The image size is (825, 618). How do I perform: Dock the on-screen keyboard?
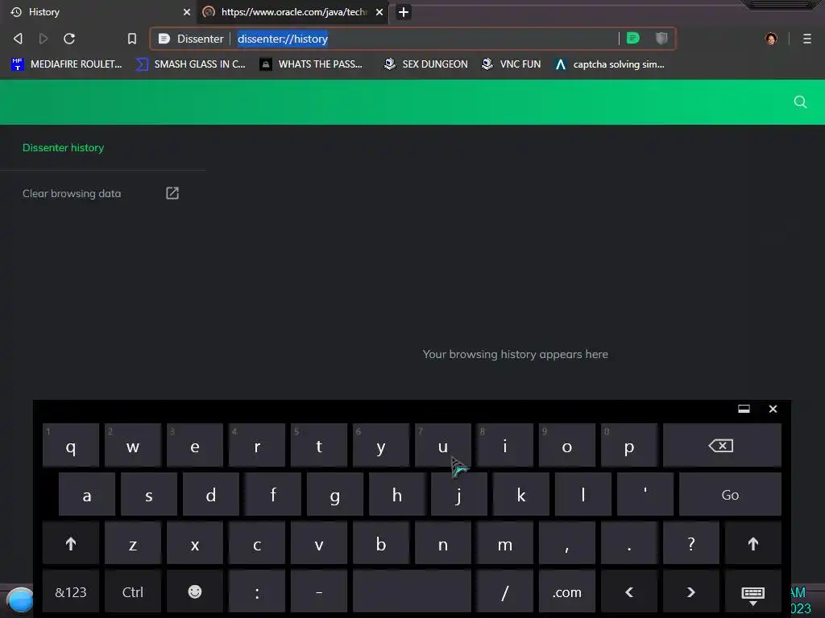pos(744,409)
